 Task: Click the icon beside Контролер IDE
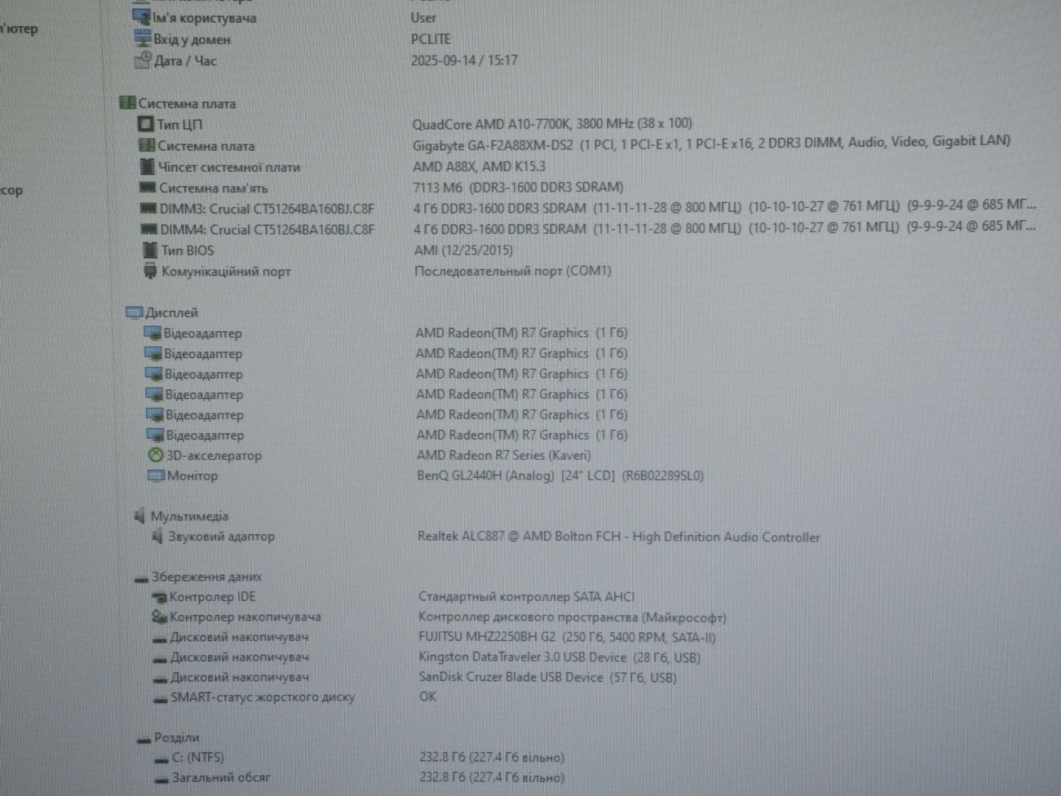pos(159,596)
